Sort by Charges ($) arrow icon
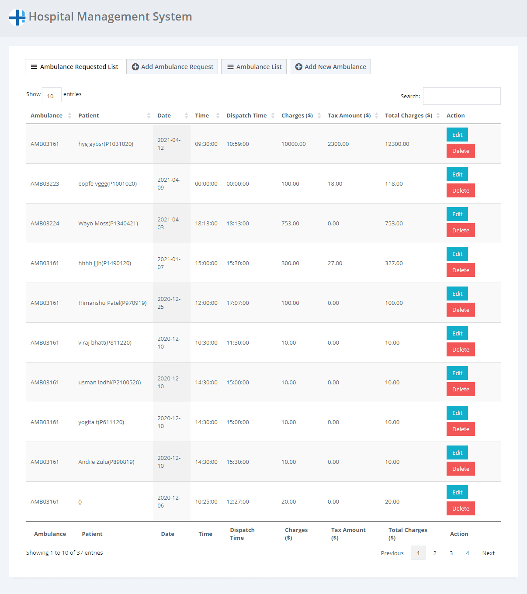Screen dimensions: 527x594 point(319,116)
